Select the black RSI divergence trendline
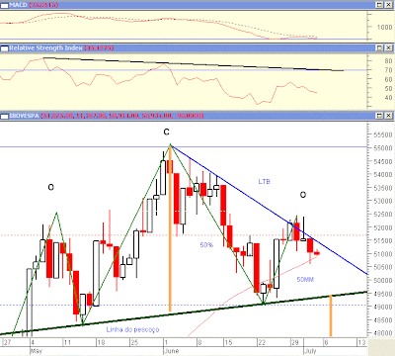 click(x=195, y=64)
